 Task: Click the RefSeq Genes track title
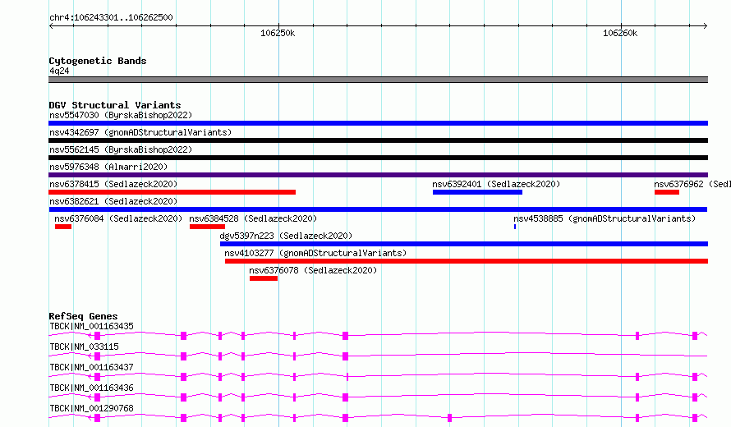coord(83,316)
